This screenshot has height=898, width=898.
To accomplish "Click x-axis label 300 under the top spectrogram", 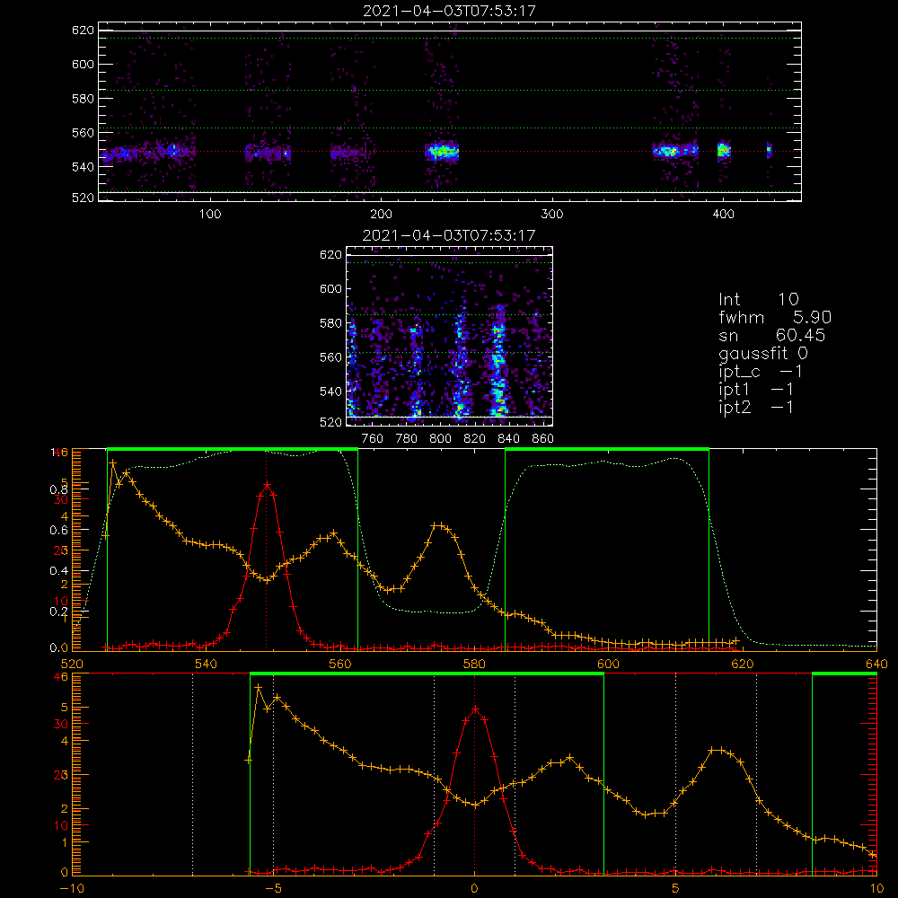I will (552, 215).
